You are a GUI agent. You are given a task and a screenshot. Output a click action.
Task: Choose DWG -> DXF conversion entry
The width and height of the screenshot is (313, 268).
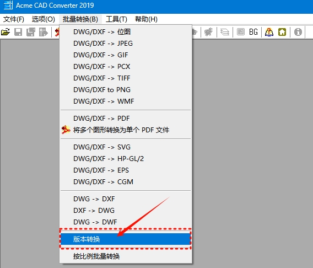pyautogui.click(x=126, y=199)
